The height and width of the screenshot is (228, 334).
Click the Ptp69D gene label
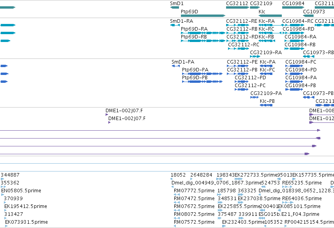189,11
